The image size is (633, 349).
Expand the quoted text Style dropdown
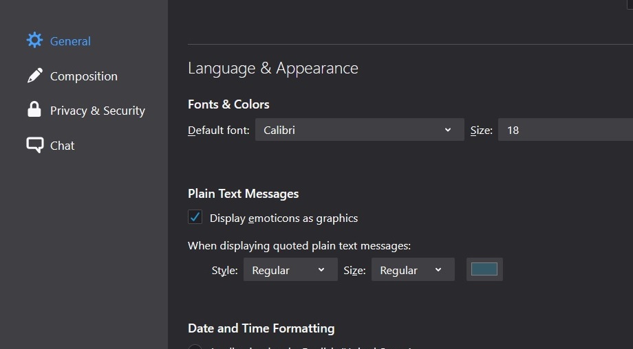(290, 270)
